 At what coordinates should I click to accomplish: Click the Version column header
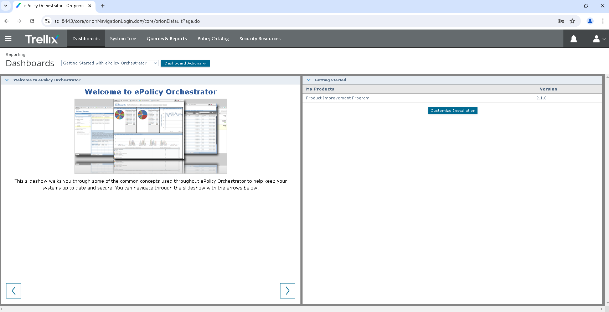pyautogui.click(x=569, y=89)
